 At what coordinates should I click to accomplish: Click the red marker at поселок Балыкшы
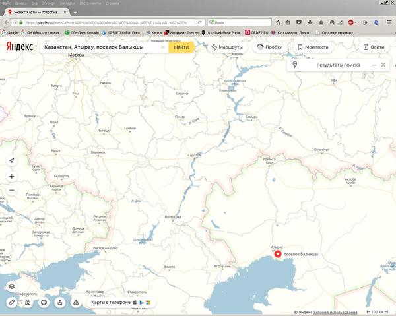(278, 254)
